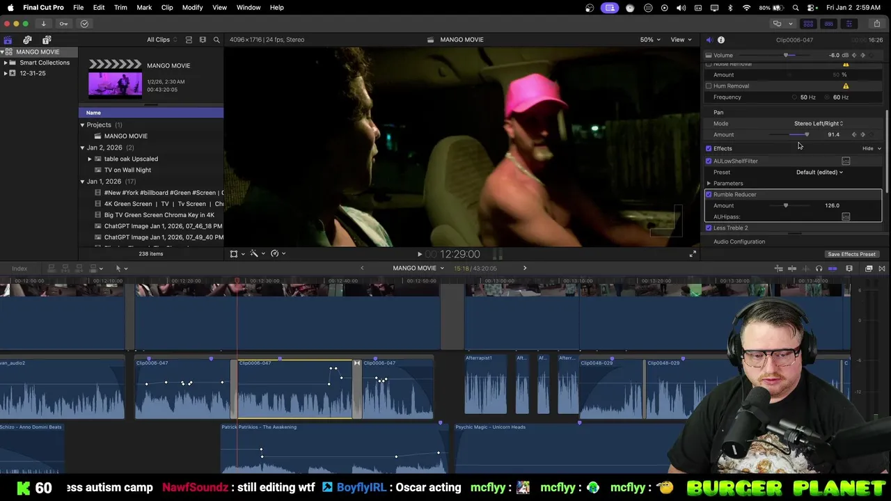Open the select tool arrow dropdown
Screen dimensions: 891x501
pyautogui.click(x=120, y=269)
